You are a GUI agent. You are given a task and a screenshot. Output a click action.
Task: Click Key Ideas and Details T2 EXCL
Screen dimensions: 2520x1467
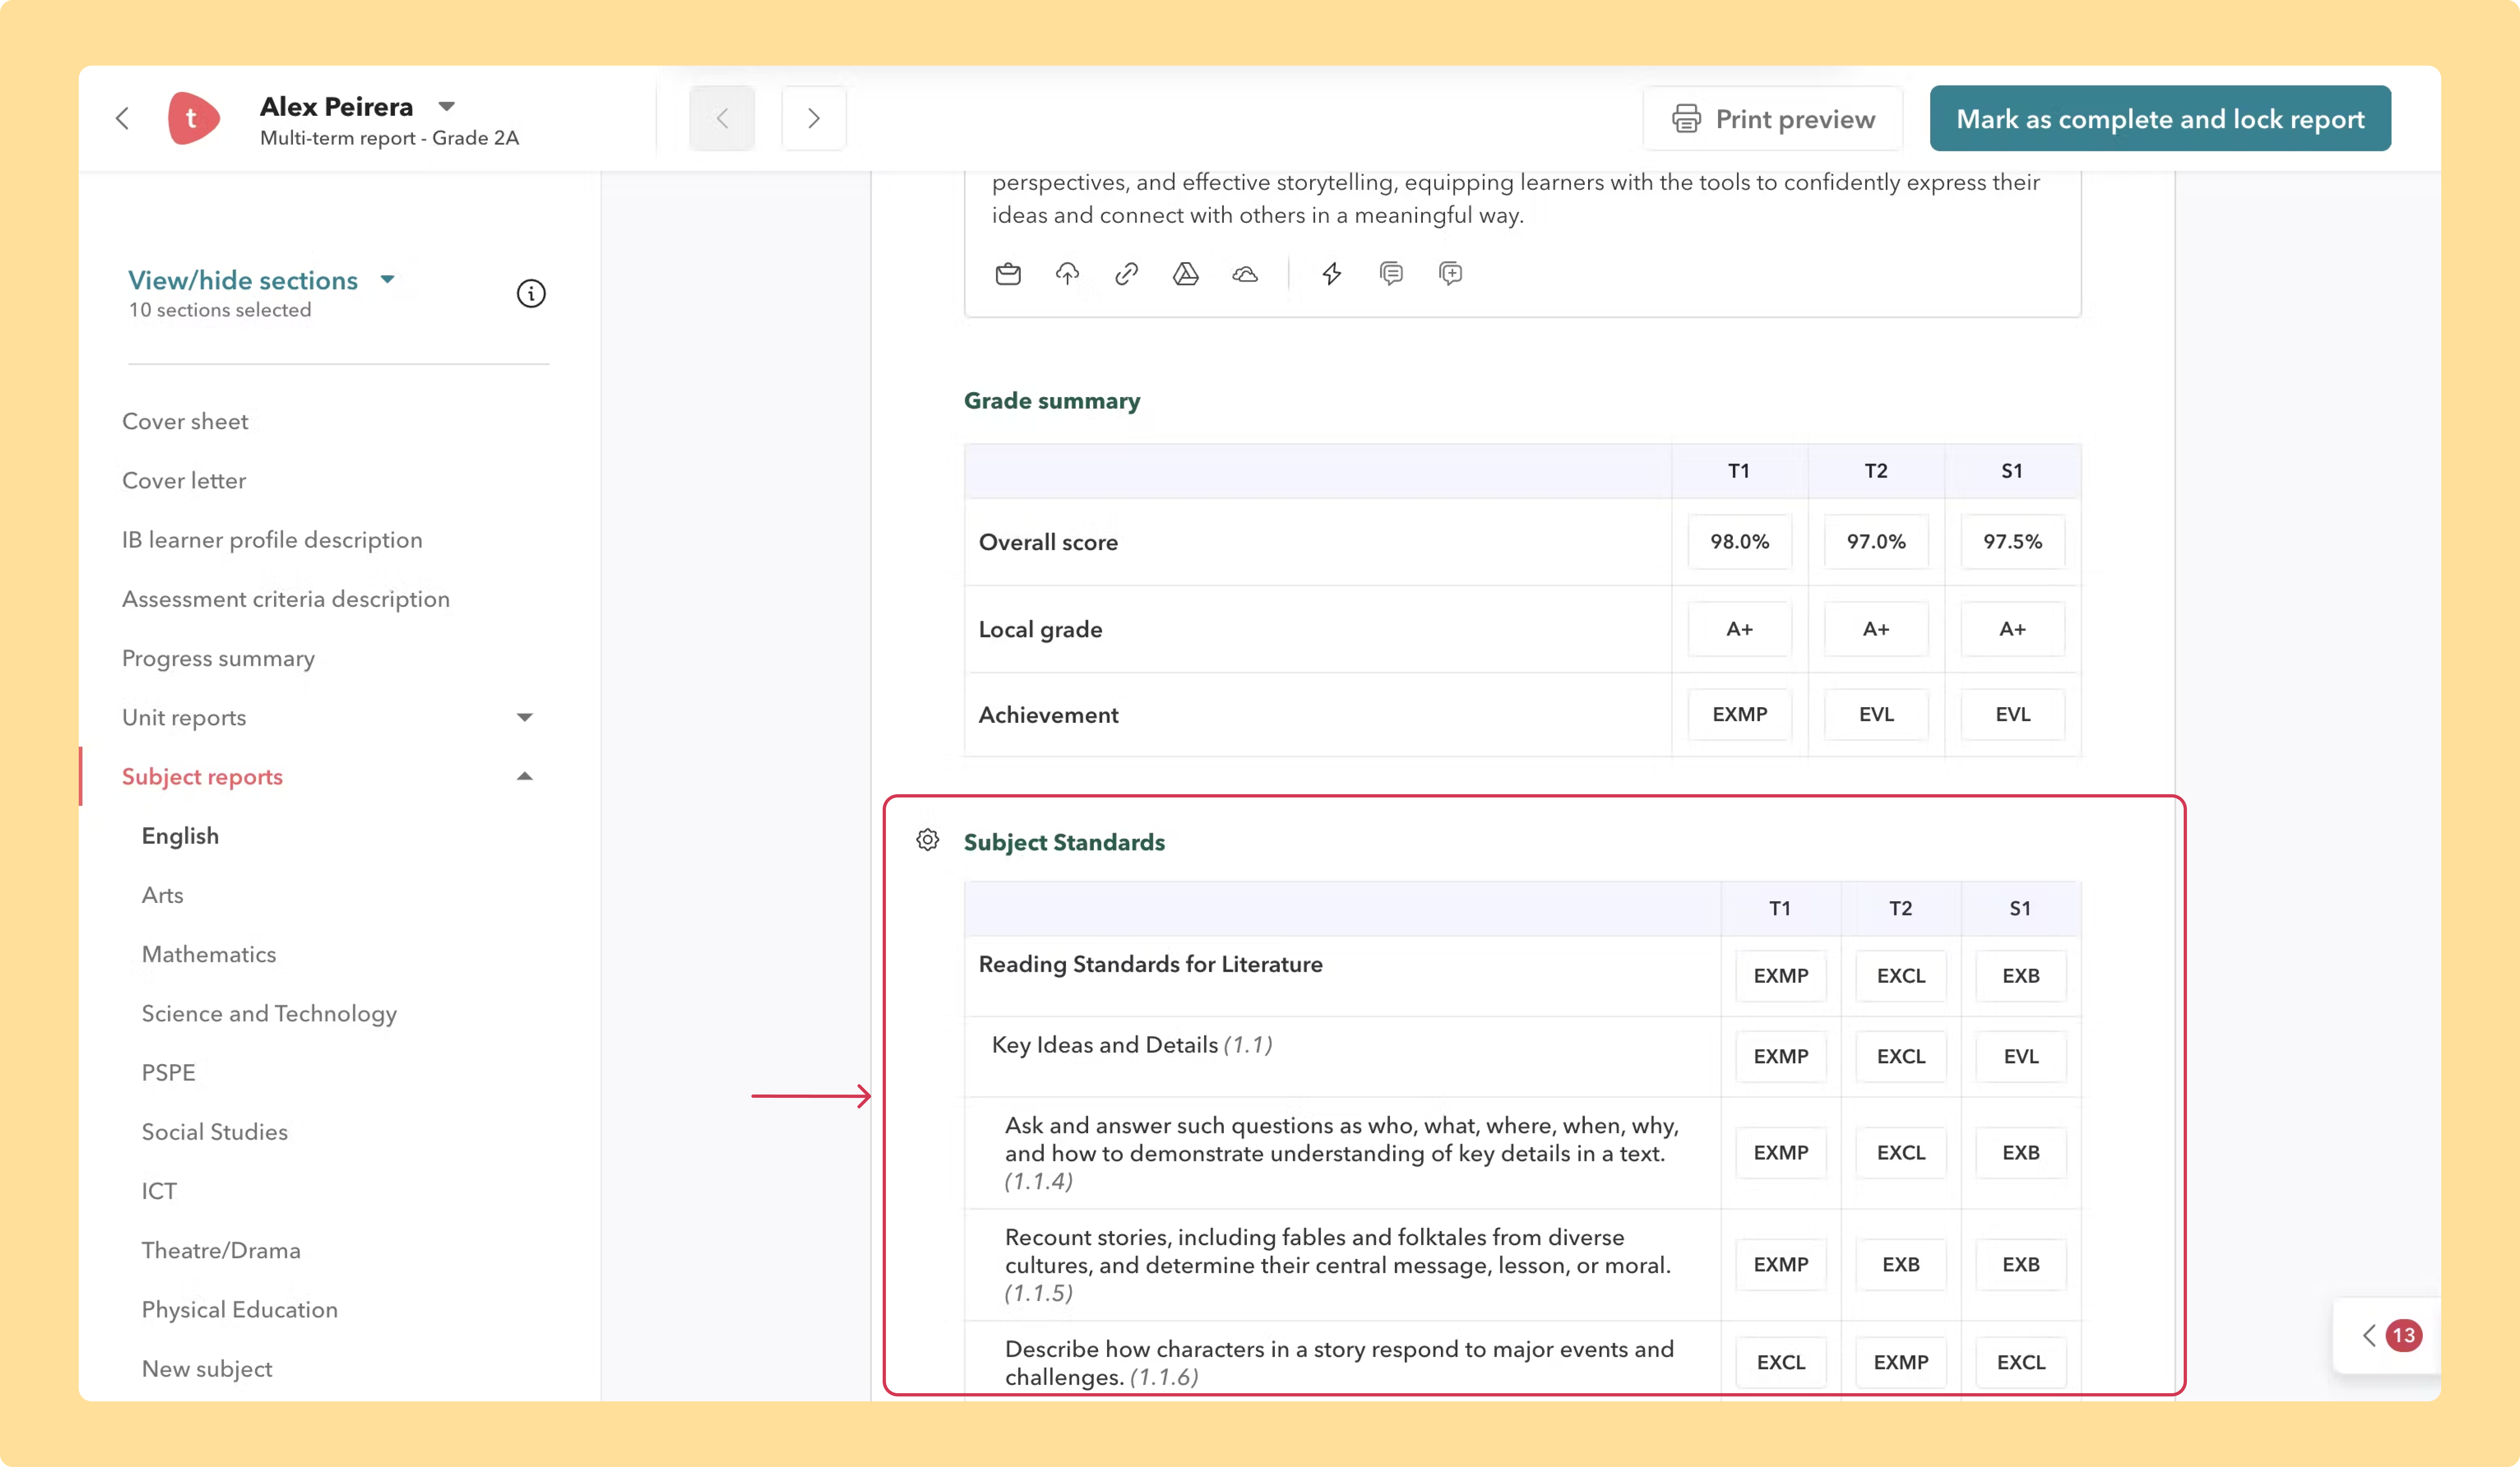point(1901,1057)
